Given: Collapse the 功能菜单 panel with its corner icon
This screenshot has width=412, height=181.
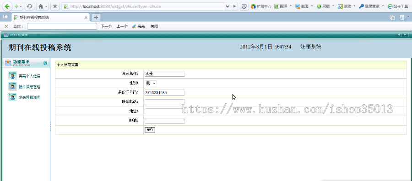Looking at the screenshot, I should [45, 63].
